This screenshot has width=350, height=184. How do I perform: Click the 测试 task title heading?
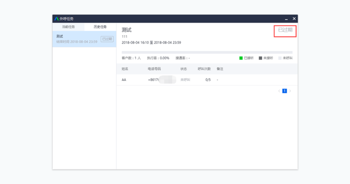(x=127, y=30)
